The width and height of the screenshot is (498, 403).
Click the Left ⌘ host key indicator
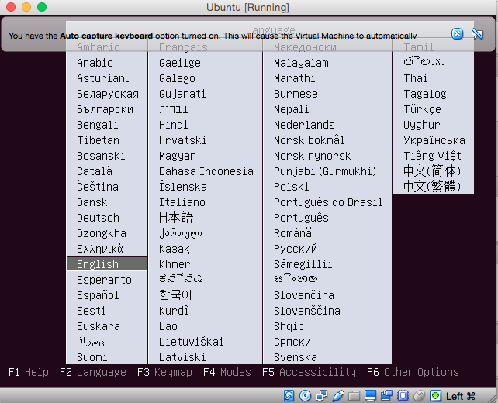click(461, 396)
